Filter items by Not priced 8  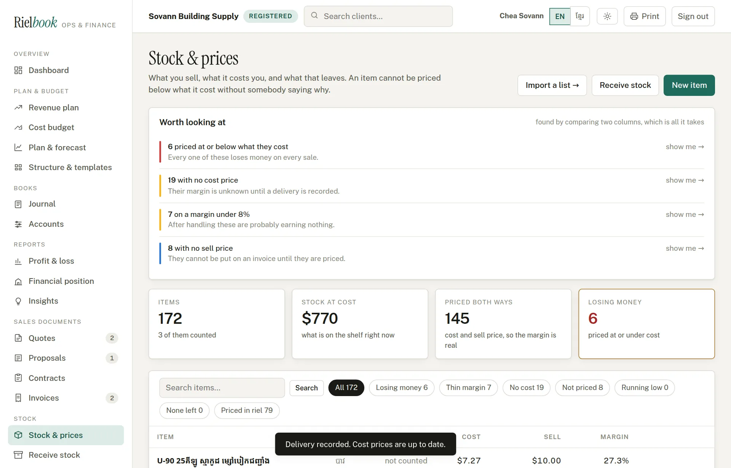pos(583,388)
